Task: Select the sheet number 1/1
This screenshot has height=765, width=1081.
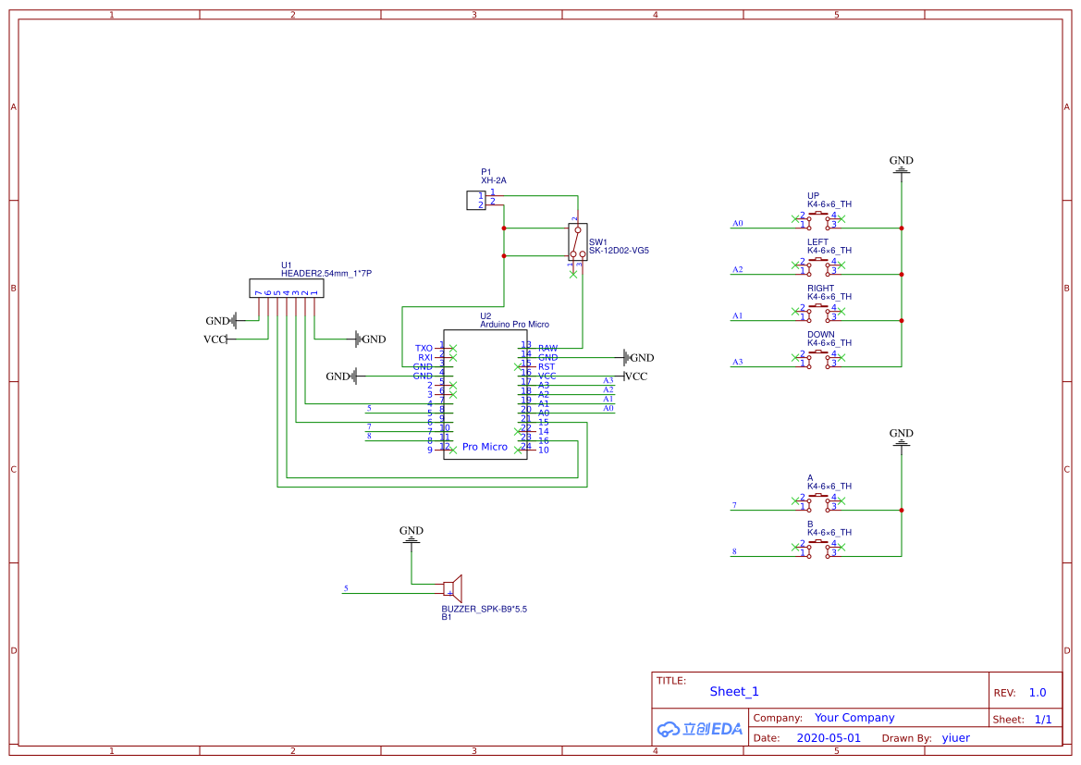Action: click(1043, 720)
